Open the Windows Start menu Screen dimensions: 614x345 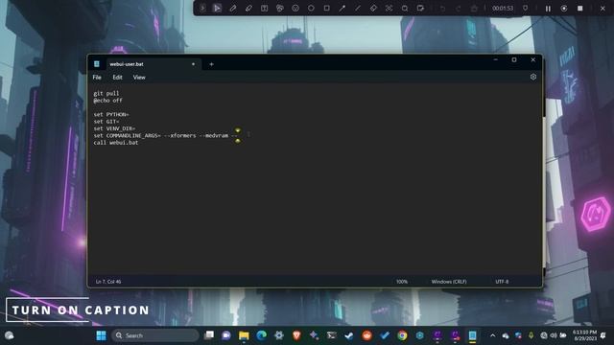point(101,335)
